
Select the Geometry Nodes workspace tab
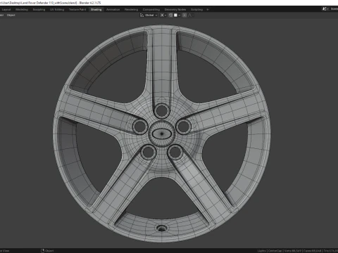pyautogui.click(x=175, y=10)
